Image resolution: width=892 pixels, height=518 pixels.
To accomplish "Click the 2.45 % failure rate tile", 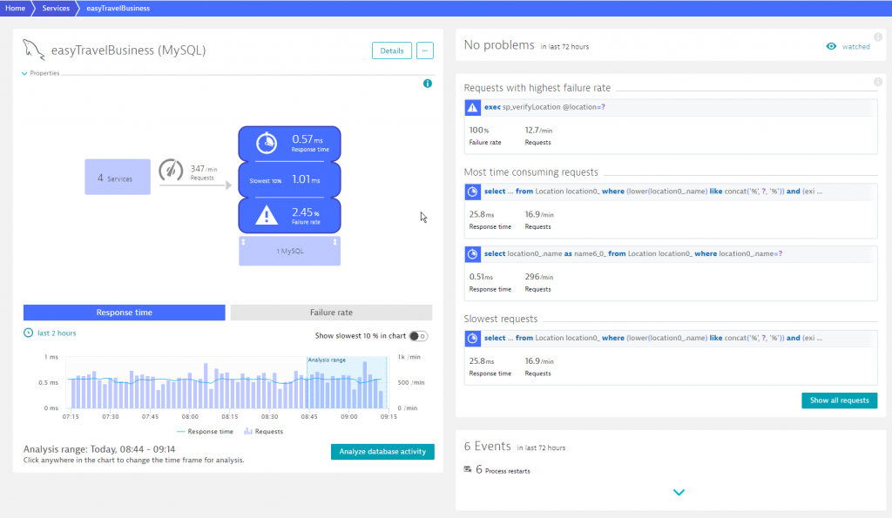I will [x=289, y=216].
